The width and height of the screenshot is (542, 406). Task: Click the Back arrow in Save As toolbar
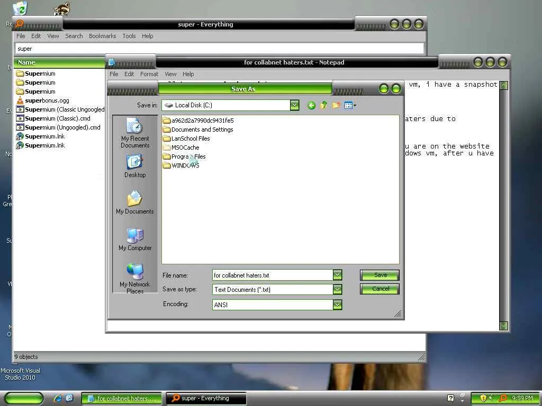(x=311, y=105)
